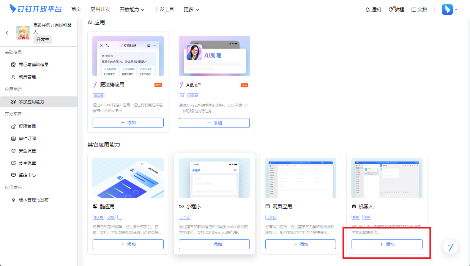Screen dimensions: 470x266
Task: Click the 开发中 status tag
Action: (43, 39)
